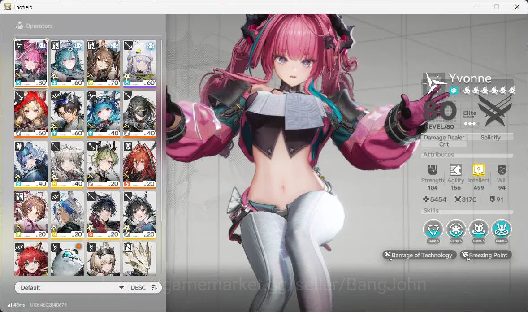Click the UID 4602840675 text
The width and height of the screenshot is (528, 312).
(48, 305)
